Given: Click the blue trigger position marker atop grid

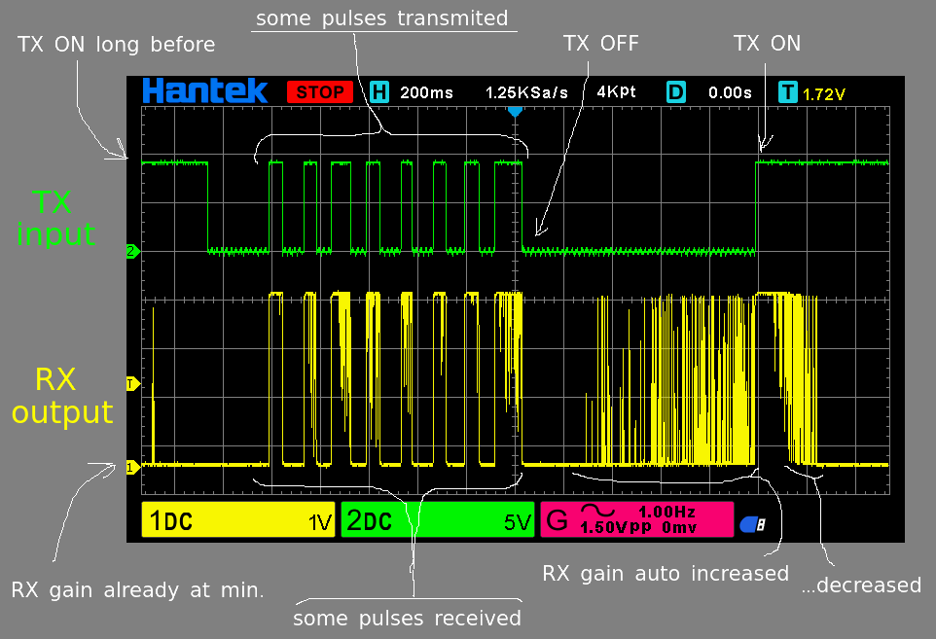Looking at the screenshot, I should pos(516,112).
